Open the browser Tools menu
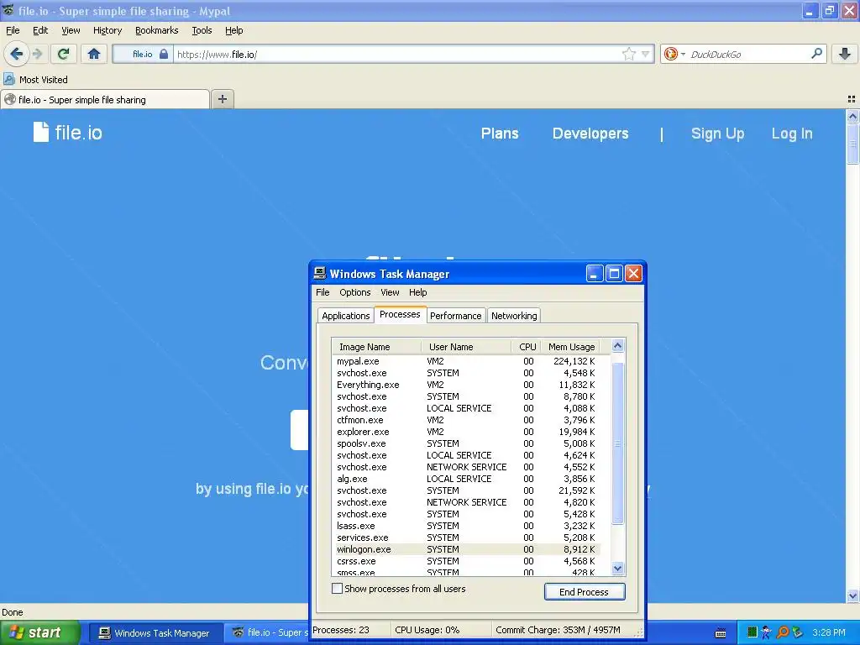The width and height of the screenshot is (860, 645). (x=202, y=30)
